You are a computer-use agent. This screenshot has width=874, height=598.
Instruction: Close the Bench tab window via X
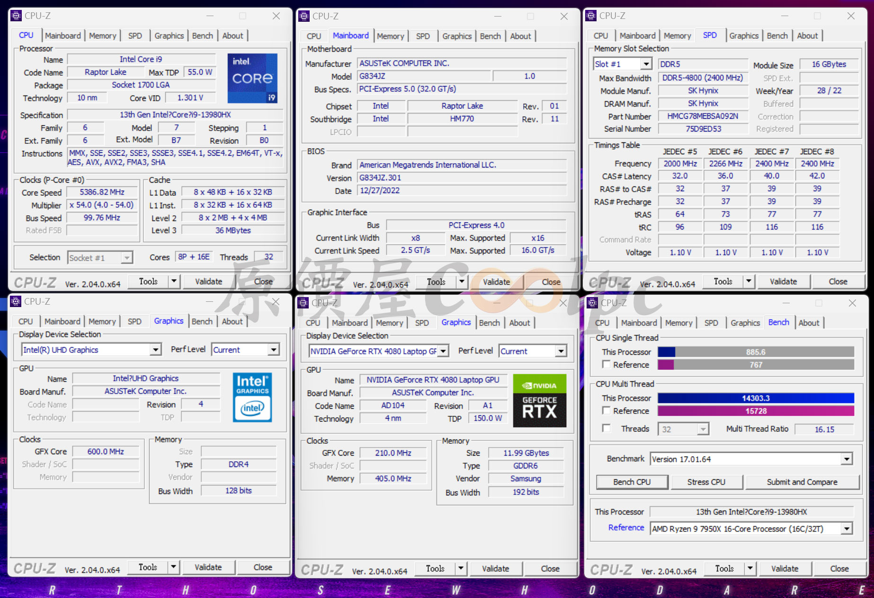(x=852, y=303)
